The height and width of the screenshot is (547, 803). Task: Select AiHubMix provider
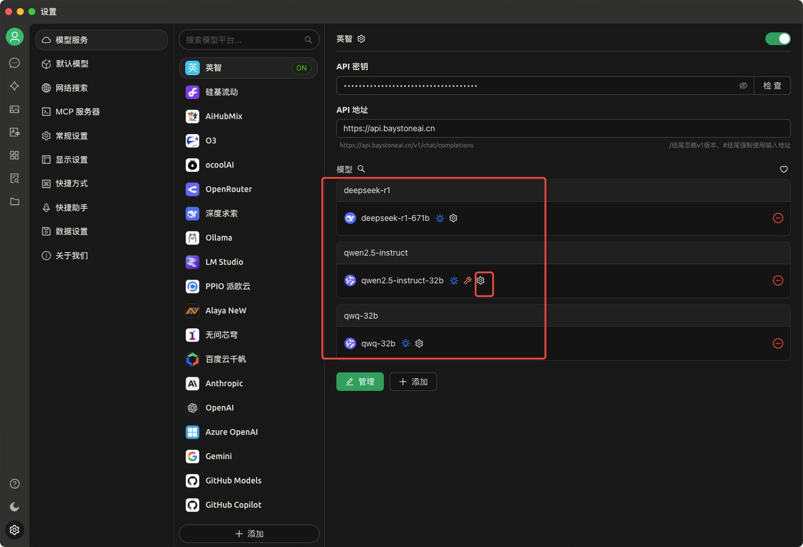tap(248, 116)
